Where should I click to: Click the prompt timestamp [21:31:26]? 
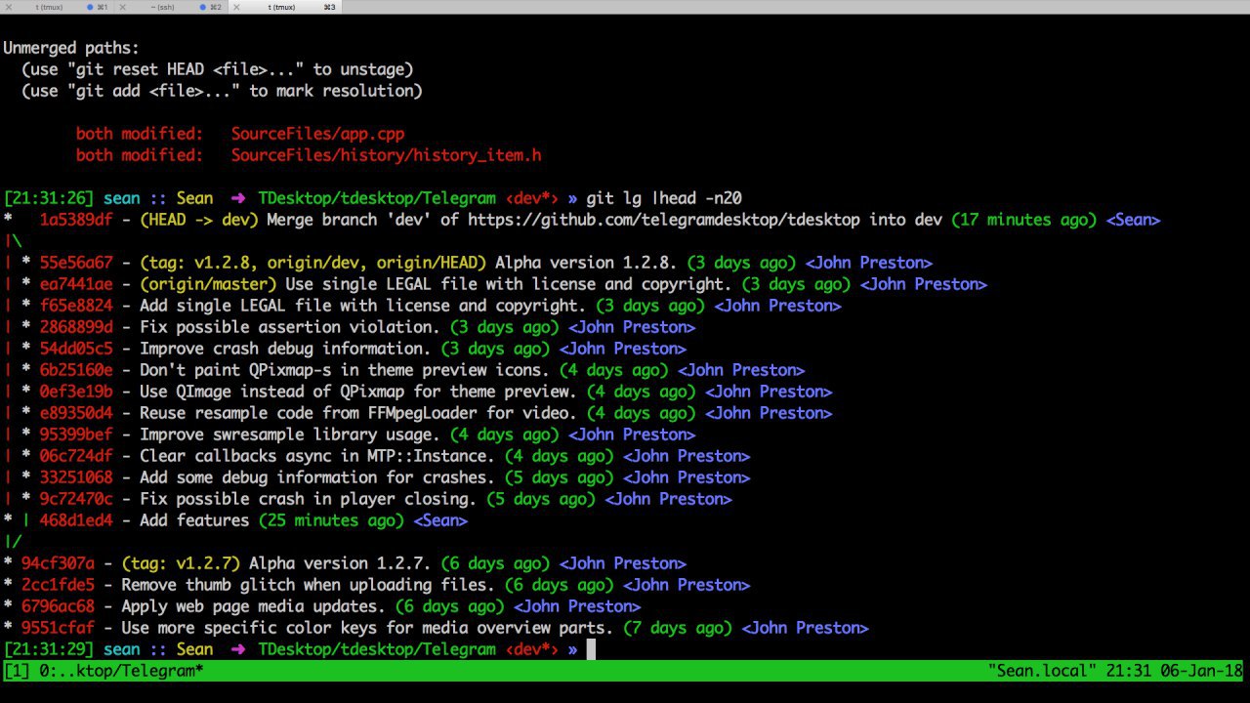49,198
